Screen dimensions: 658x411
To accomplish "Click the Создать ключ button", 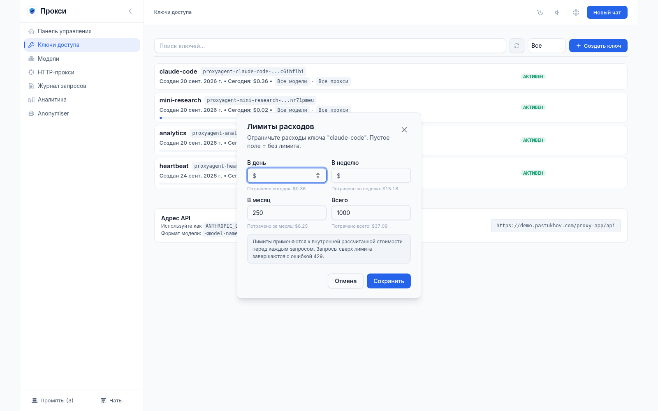I will (x=598, y=46).
